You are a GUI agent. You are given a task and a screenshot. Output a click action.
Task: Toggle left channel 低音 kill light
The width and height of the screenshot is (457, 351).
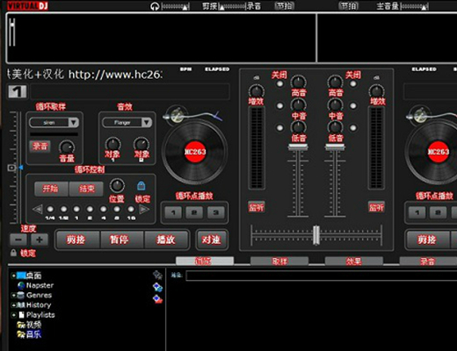[x=280, y=127]
